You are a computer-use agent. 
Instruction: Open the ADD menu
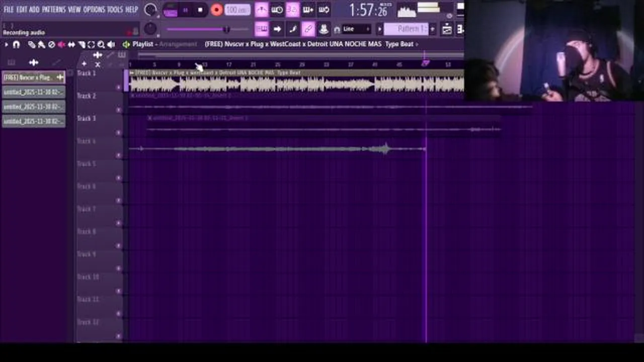[34, 10]
